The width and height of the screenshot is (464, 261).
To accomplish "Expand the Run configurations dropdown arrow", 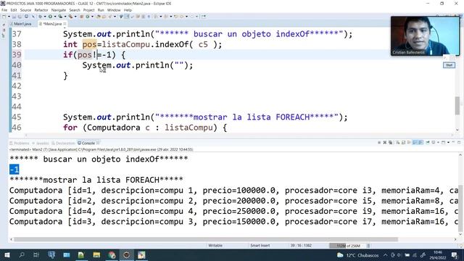I will [x=55, y=17].
